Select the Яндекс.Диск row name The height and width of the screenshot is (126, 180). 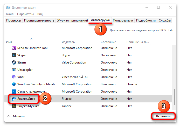(26, 99)
